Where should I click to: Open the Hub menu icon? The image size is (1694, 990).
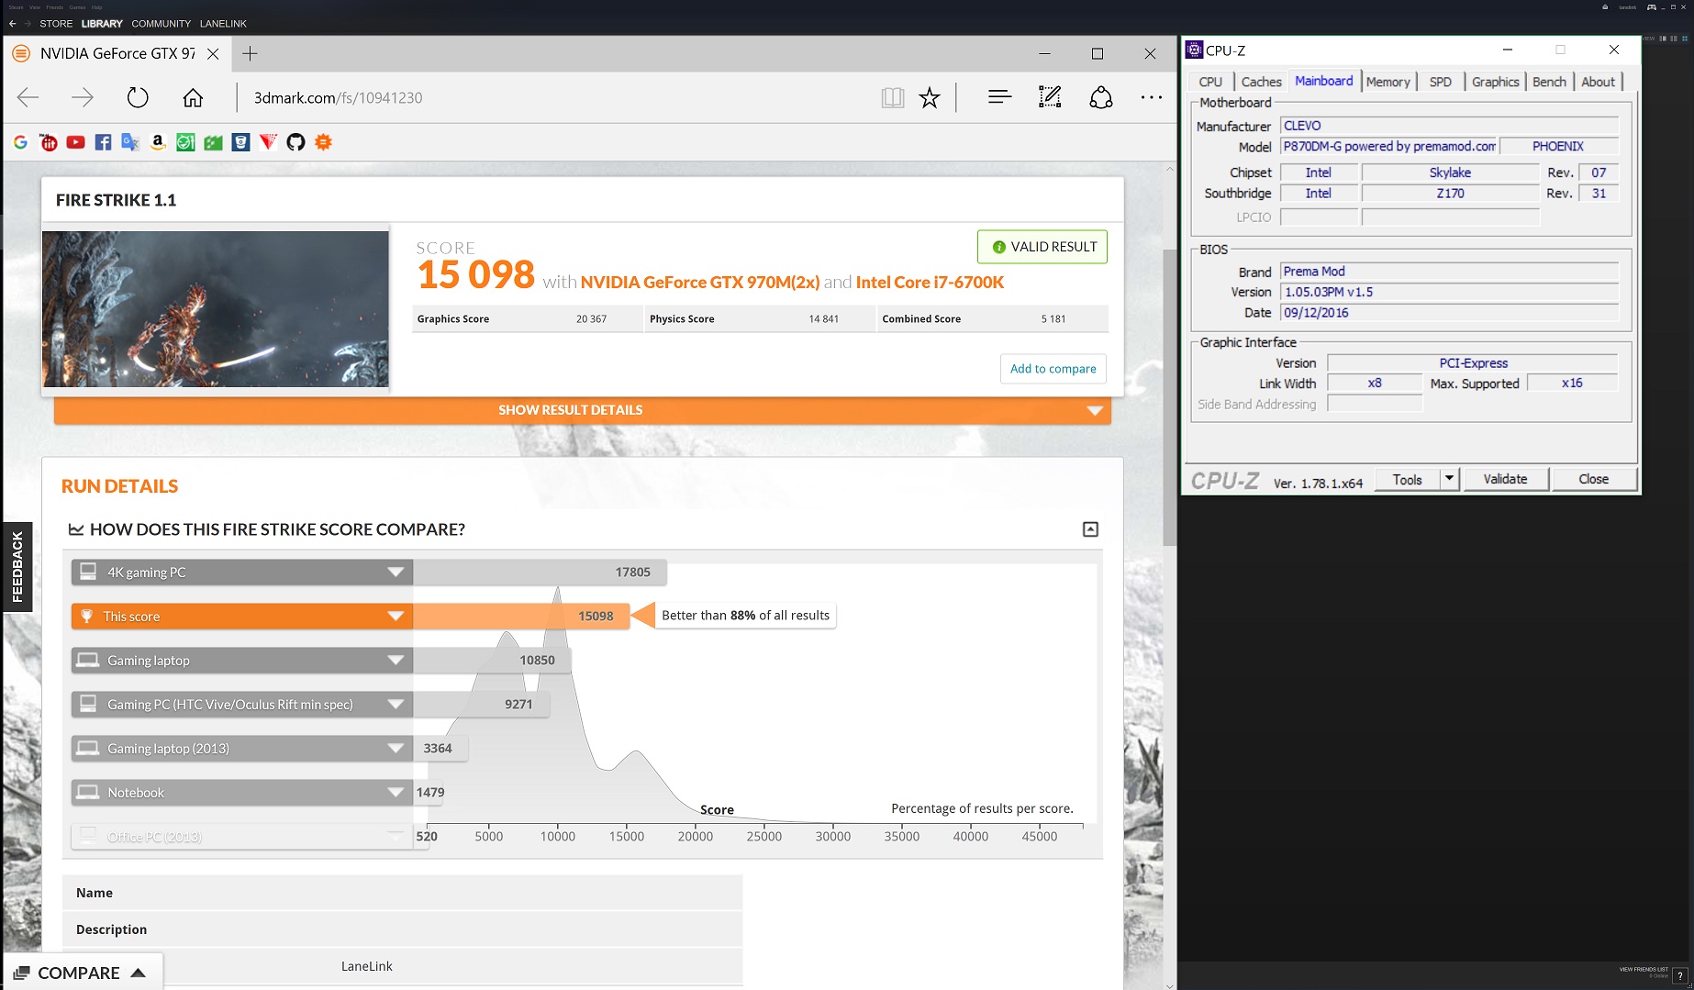[999, 97]
